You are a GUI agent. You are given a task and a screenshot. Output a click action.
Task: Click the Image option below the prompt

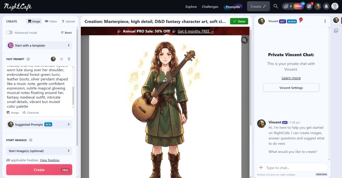tap(13, 112)
